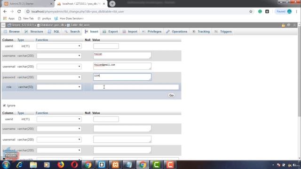Click the useremail field containing faizan@gmail.com

click(x=122, y=66)
